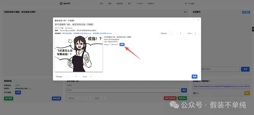Focus the top Go to page input
The image size is (254, 115).
[x=195, y=33]
